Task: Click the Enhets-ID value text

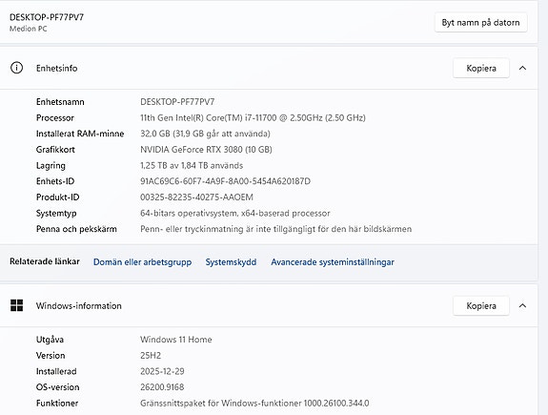Action: (x=225, y=181)
